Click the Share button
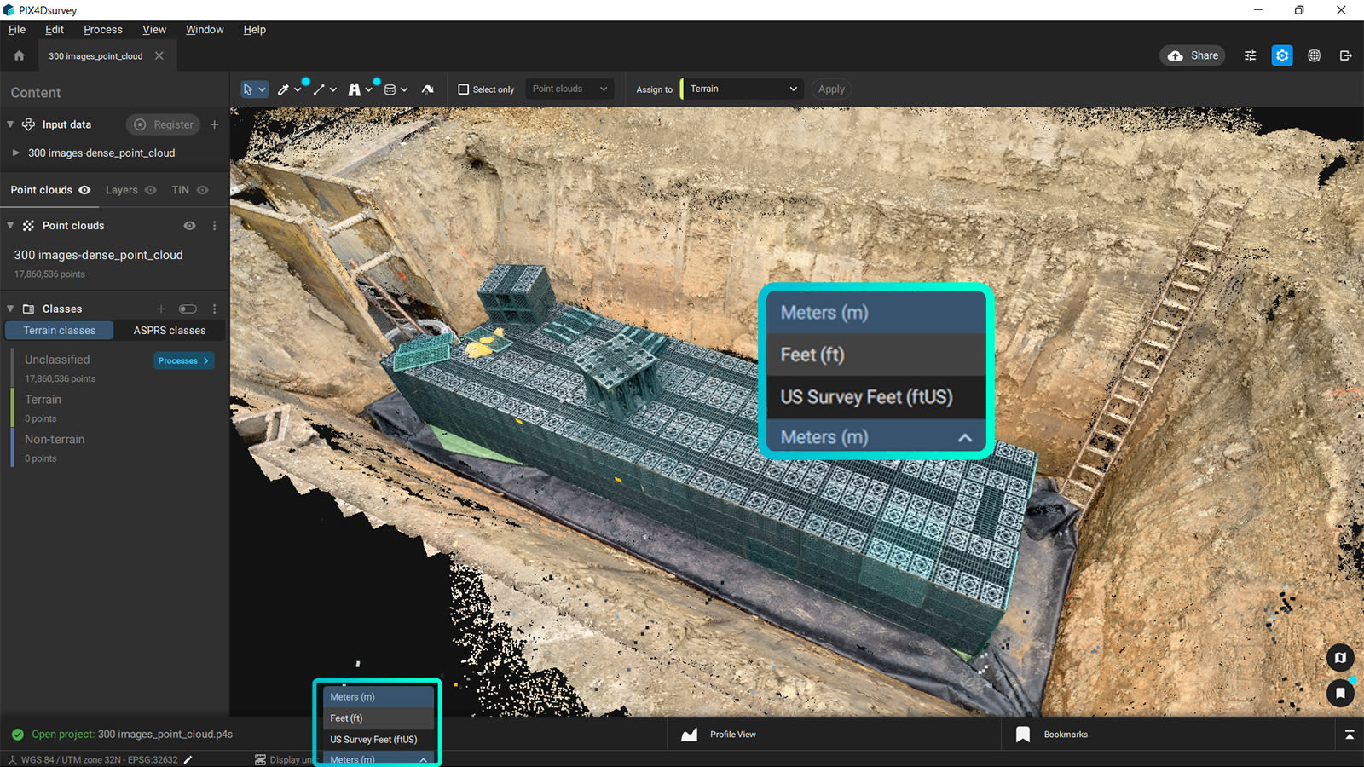 coord(1192,55)
